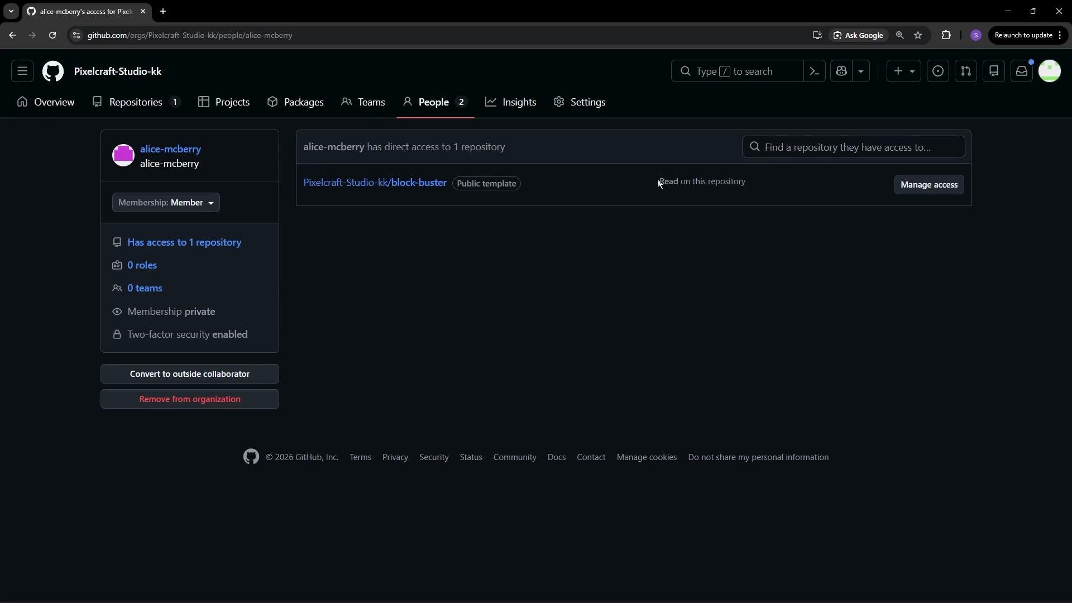
Task: Open Copilot chat icon
Action: pyautogui.click(x=841, y=71)
